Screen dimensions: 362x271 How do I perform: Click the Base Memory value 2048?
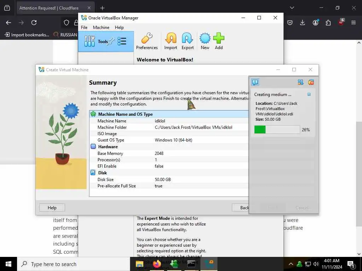click(159, 153)
